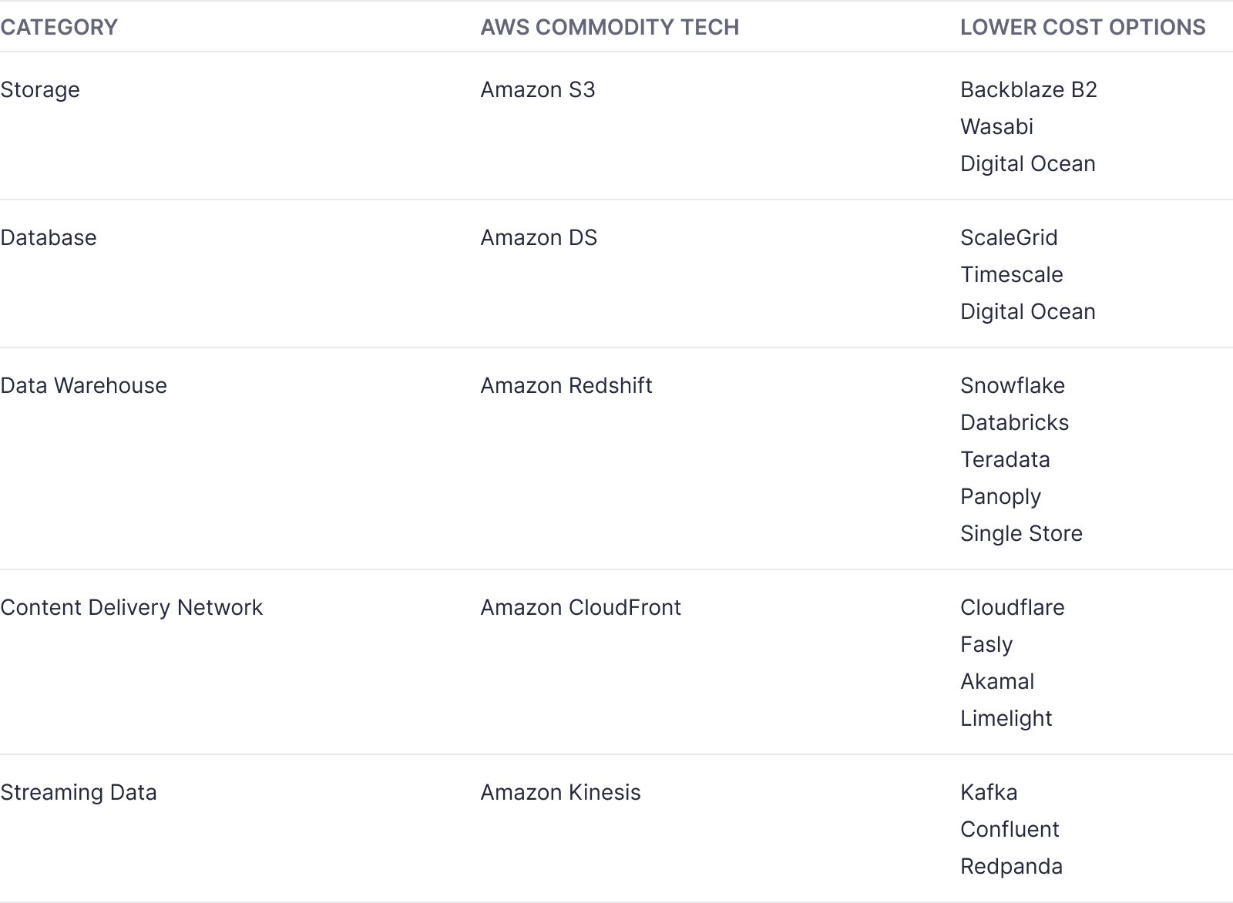
Task: Select the Amazon Kinesis cell
Action: coord(560,792)
